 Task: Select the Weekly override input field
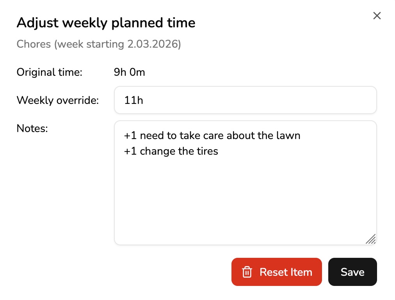point(245,100)
